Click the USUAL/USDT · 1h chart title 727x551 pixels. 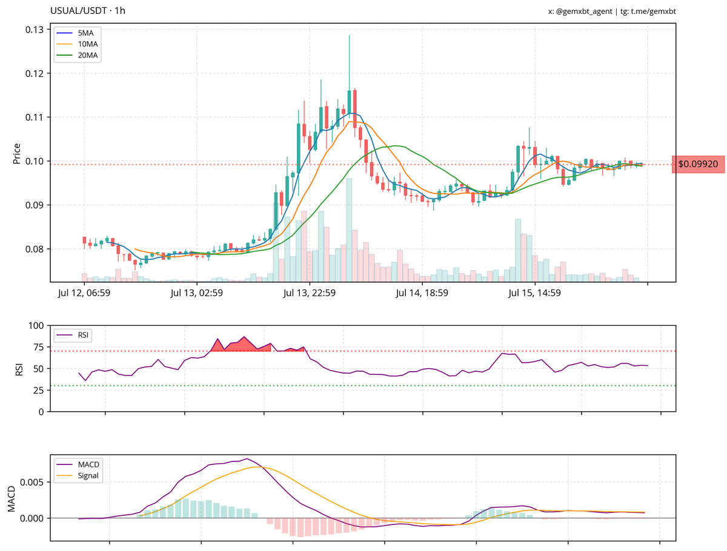88,10
